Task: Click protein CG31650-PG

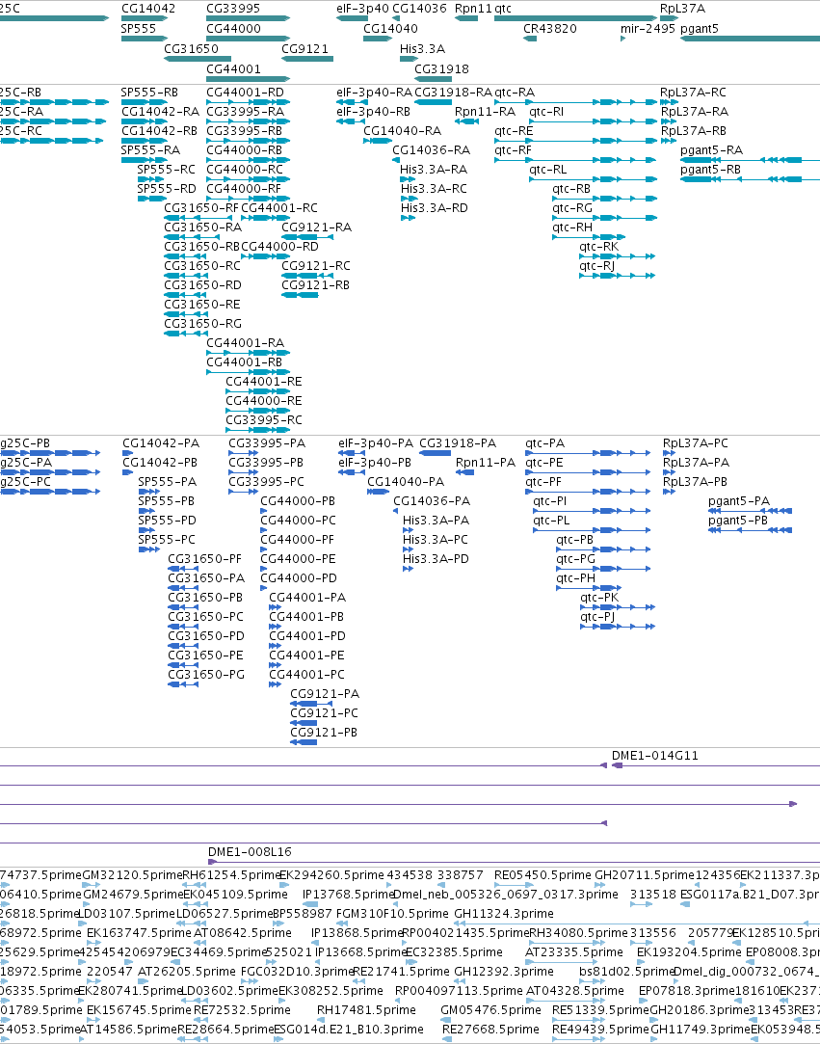Action: click(x=205, y=675)
